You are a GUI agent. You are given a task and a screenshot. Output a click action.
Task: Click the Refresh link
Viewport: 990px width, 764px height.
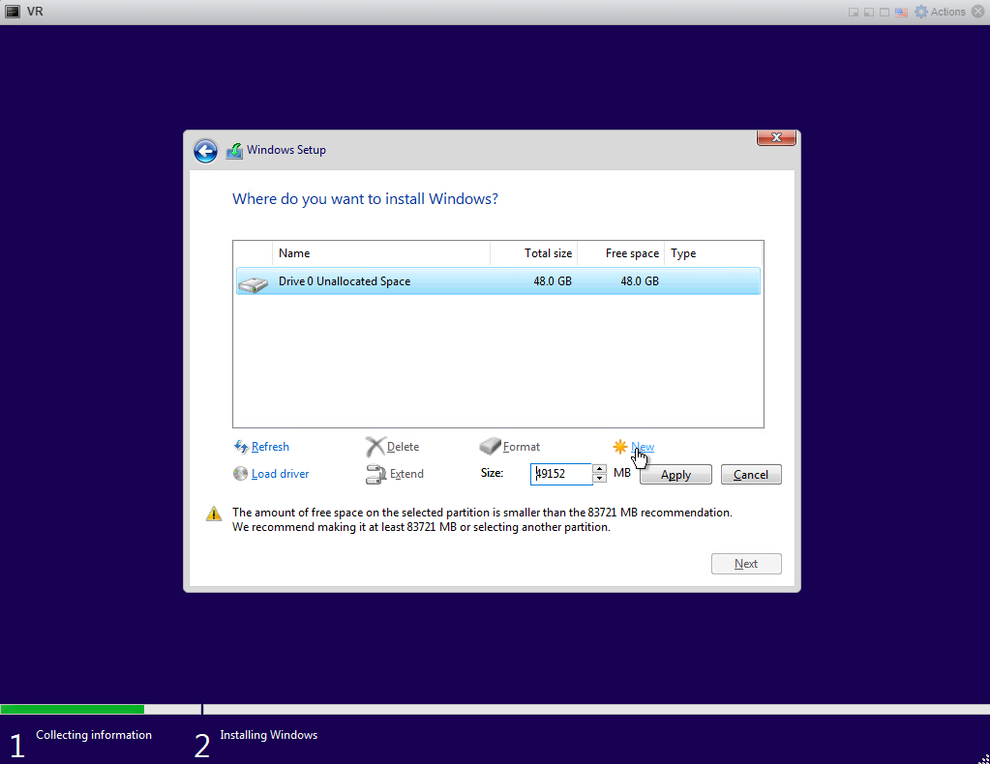(270, 447)
